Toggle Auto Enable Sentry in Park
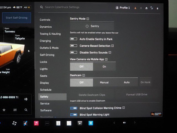This screenshot has height=133, width=177. (x=74, y=39)
